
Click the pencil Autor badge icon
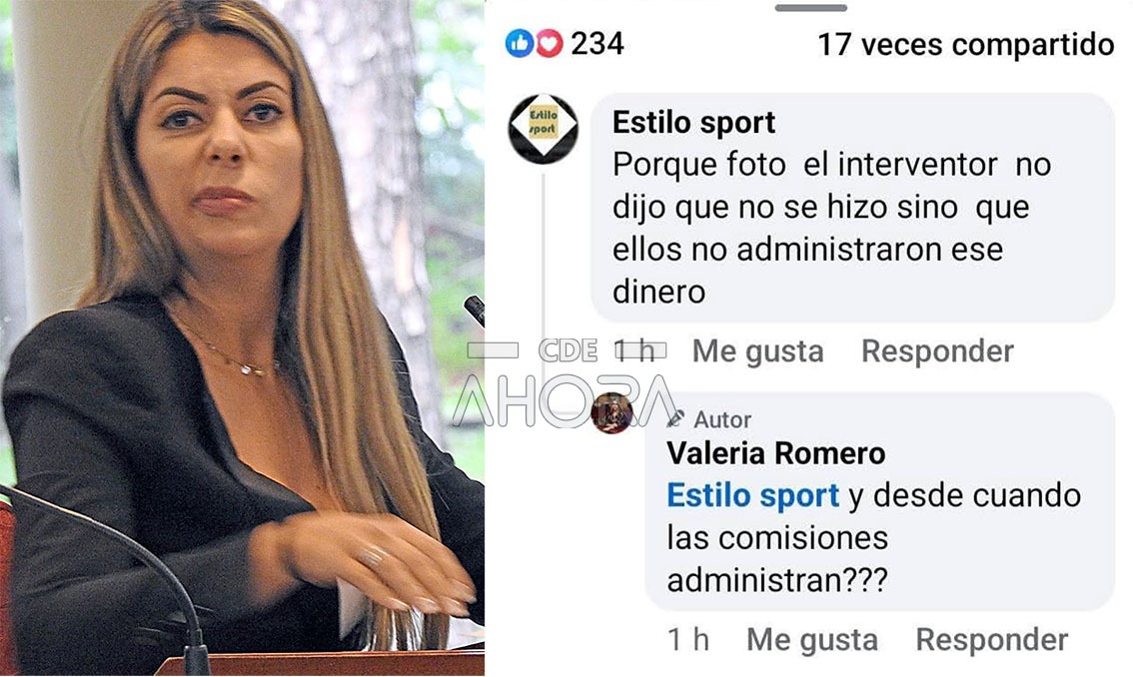point(675,418)
